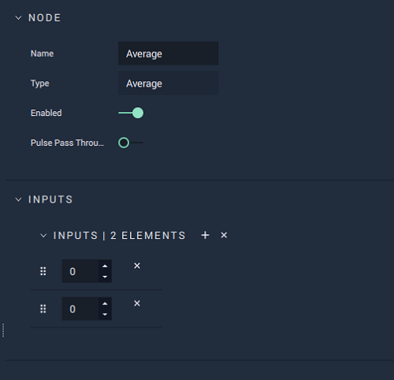
Task: Add a new element to Inputs array
Action: tap(205, 235)
